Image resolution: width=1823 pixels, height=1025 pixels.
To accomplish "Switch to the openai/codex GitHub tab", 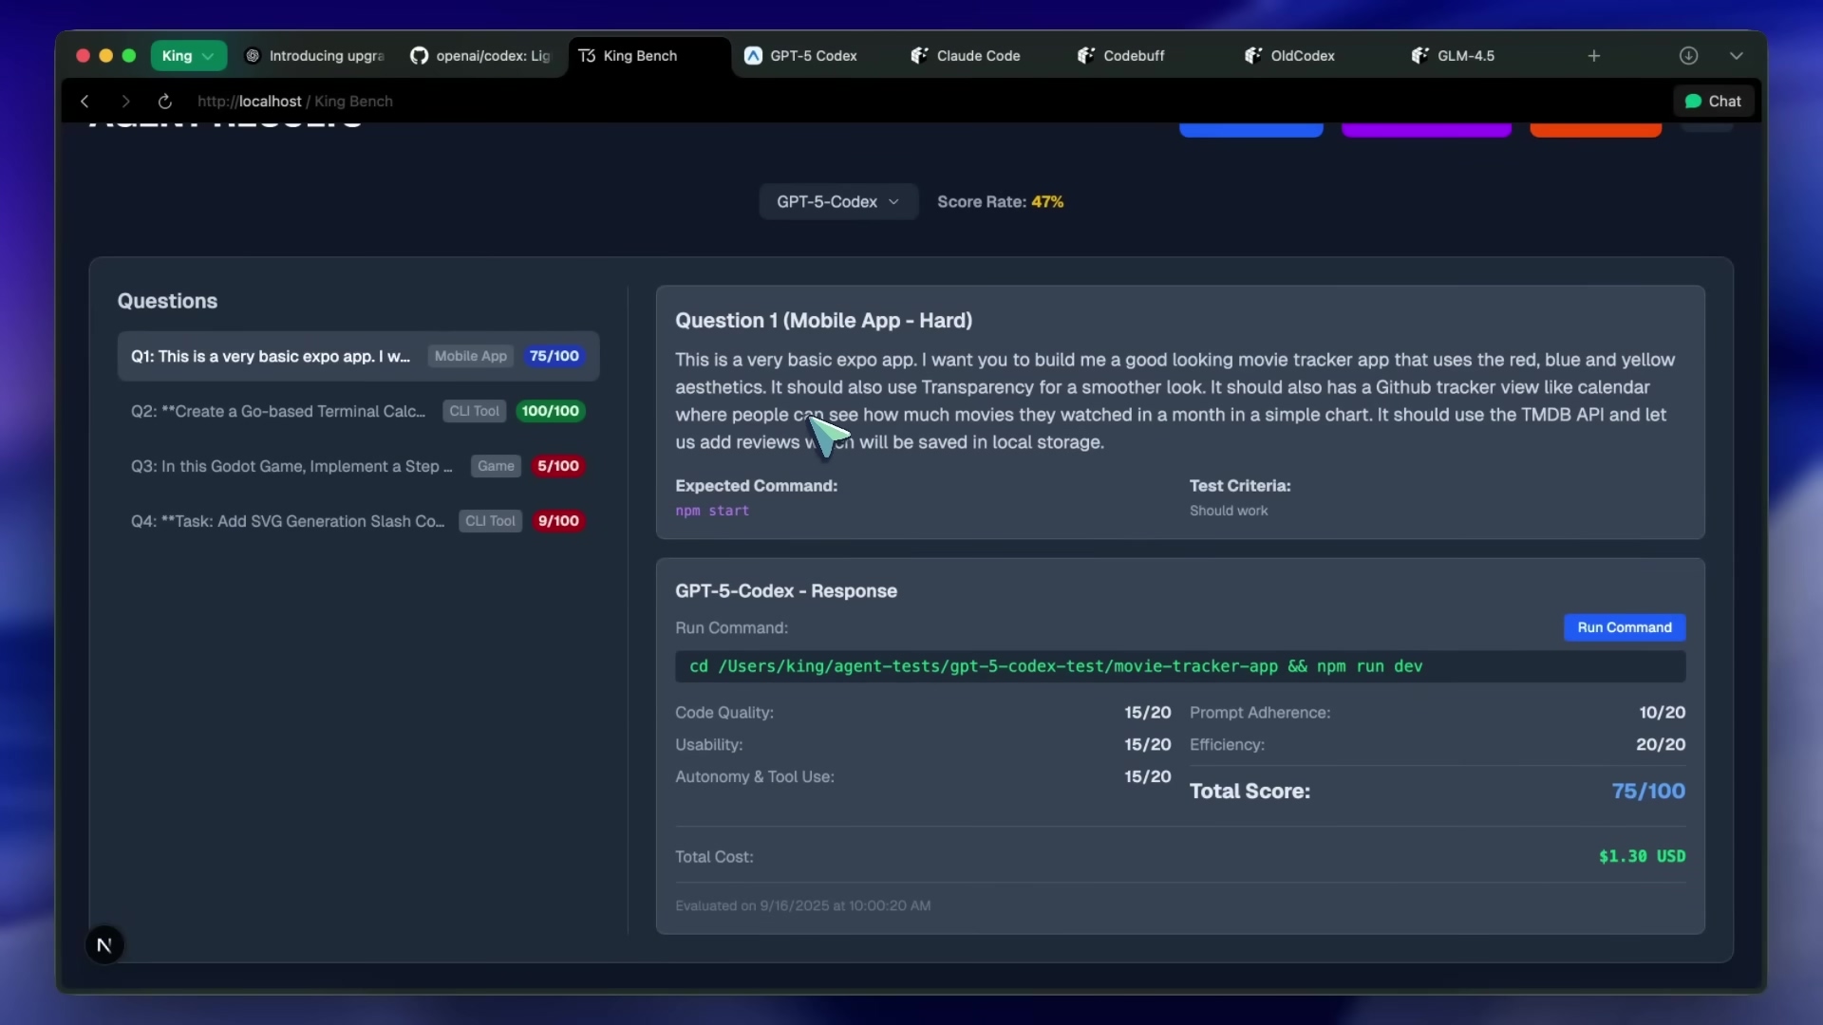I will click(480, 56).
